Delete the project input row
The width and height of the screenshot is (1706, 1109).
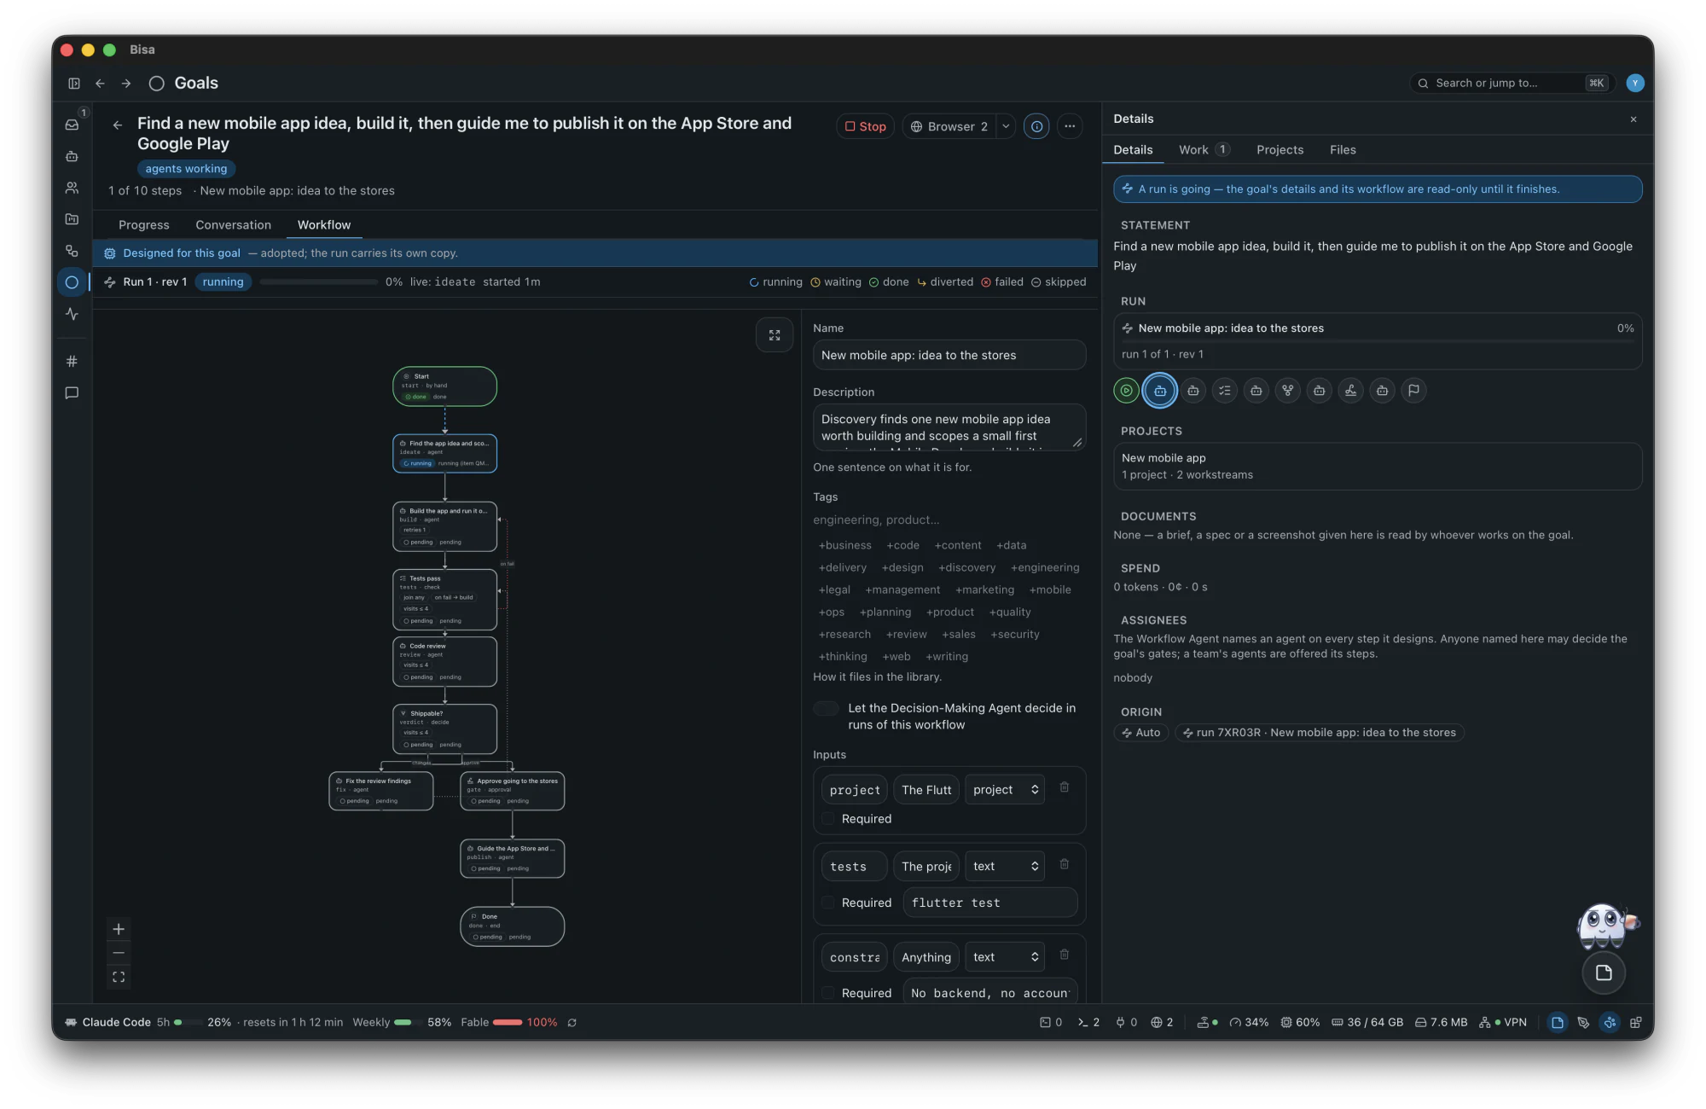(1065, 787)
